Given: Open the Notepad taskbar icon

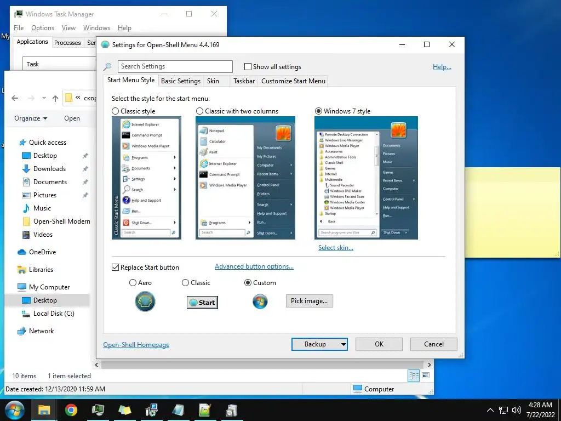Looking at the screenshot, I should pyautogui.click(x=178, y=410).
